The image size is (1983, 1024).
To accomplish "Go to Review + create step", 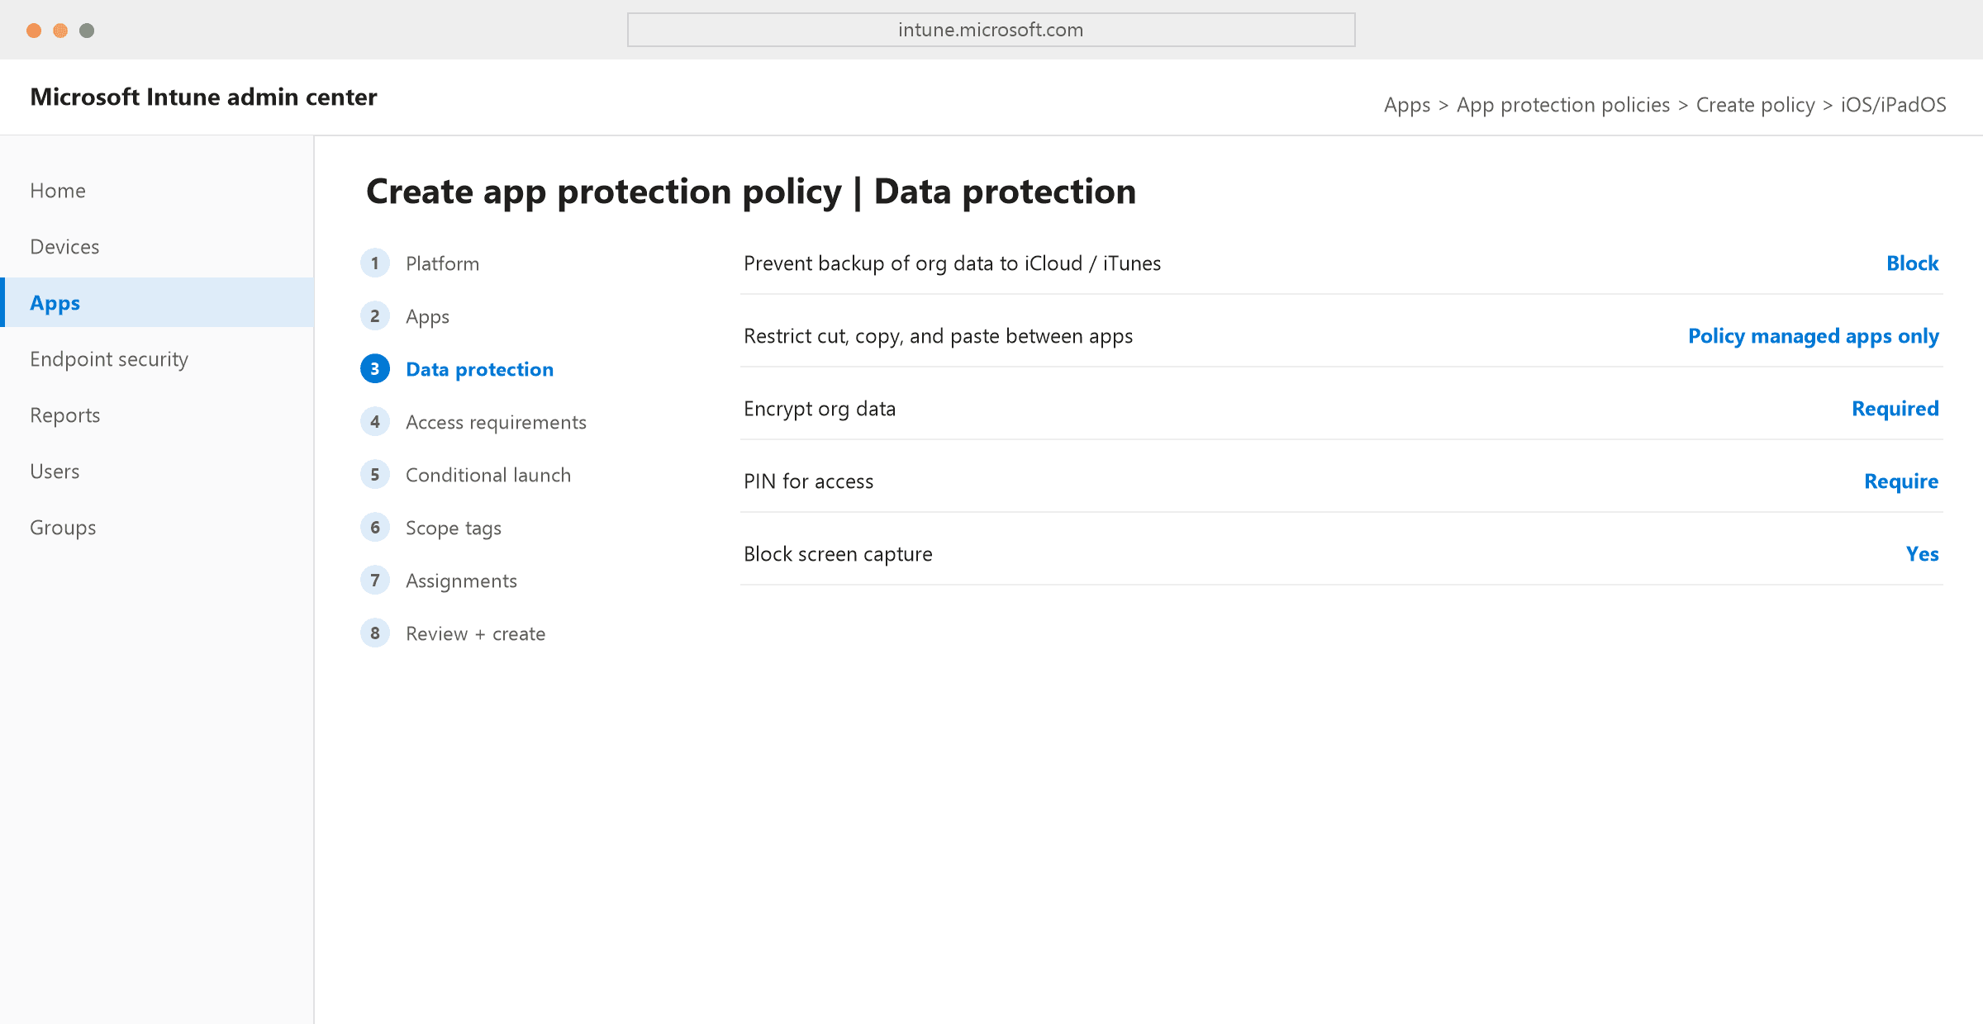I will [475, 633].
